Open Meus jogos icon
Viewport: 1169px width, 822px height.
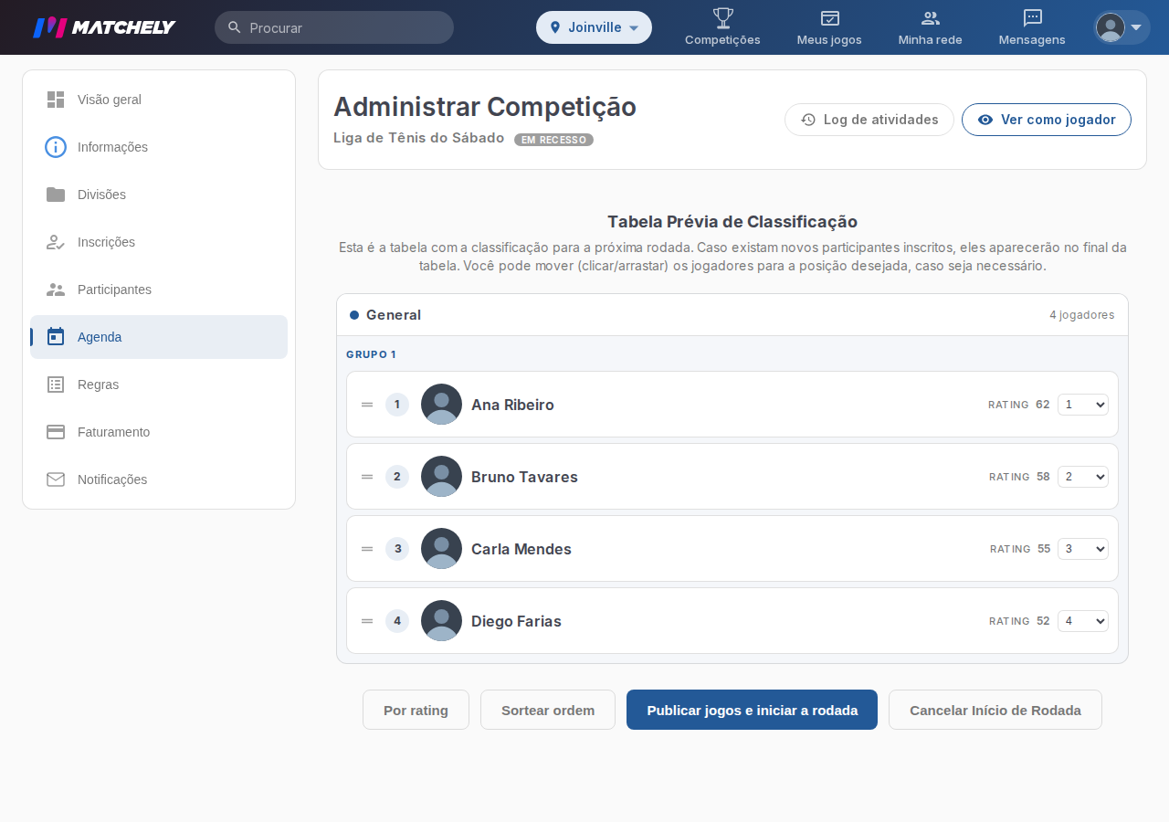(x=829, y=18)
